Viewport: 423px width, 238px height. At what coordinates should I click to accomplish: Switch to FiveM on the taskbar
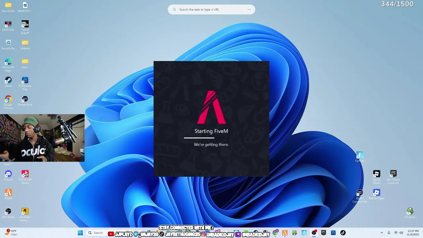(x=285, y=233)
